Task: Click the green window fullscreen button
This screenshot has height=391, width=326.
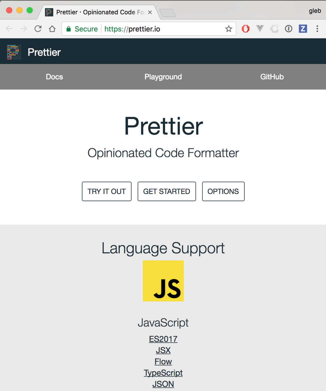Action: pos(30,10)
